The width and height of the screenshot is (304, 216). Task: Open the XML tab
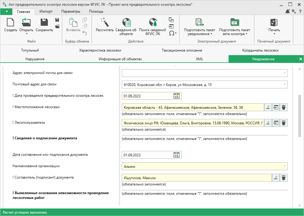click(x=199, y=59)
